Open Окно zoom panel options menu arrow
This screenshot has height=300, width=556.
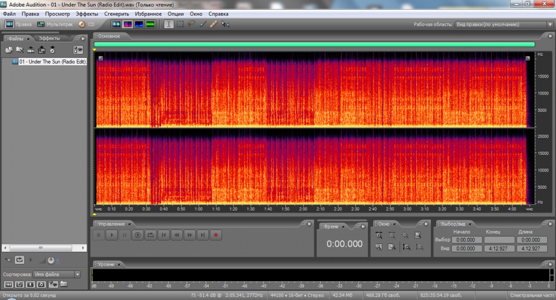425,223
